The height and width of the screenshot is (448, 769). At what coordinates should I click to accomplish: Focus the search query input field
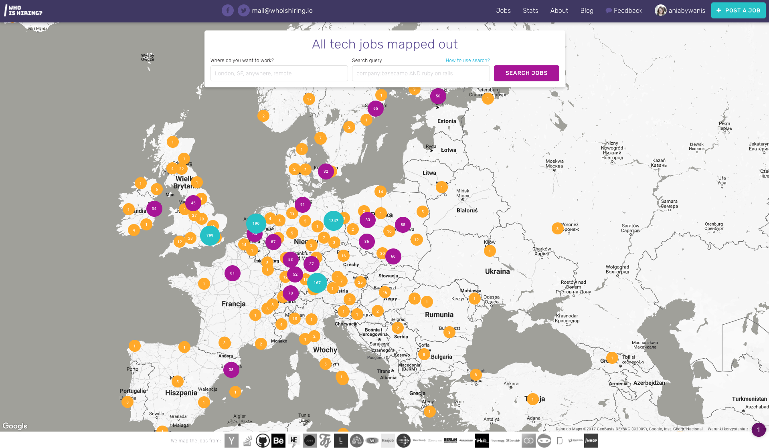coord(421,73)
